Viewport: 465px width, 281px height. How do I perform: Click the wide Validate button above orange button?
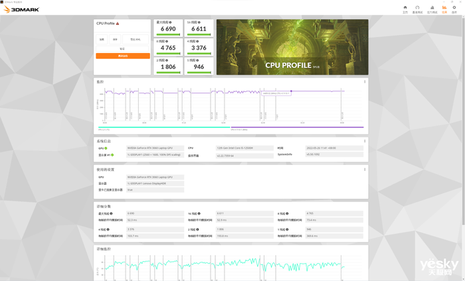(x=122, y=48)
